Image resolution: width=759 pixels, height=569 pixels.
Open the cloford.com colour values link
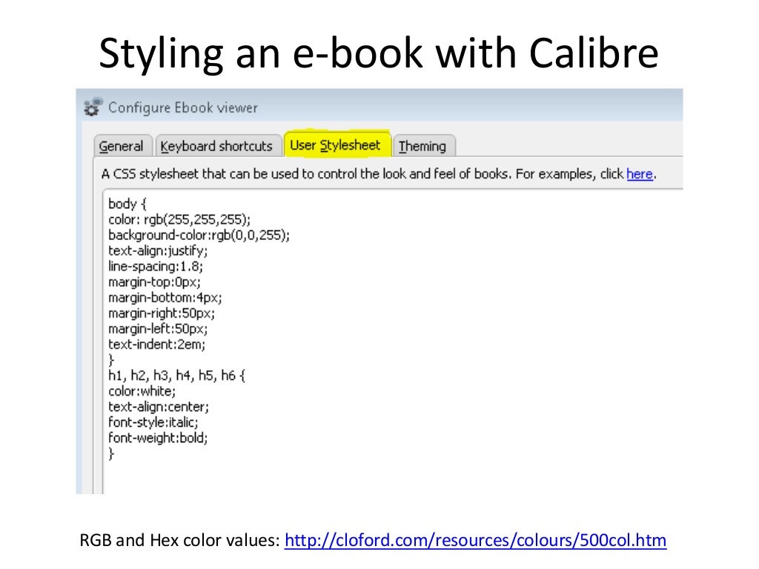(475, 540)
